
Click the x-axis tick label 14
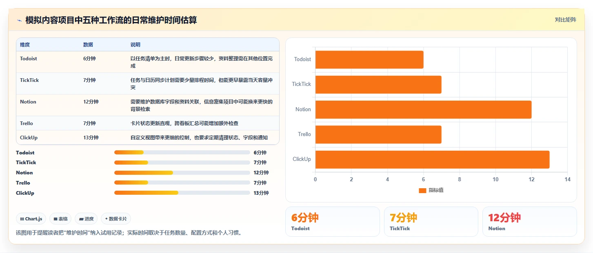coord(567,180)
